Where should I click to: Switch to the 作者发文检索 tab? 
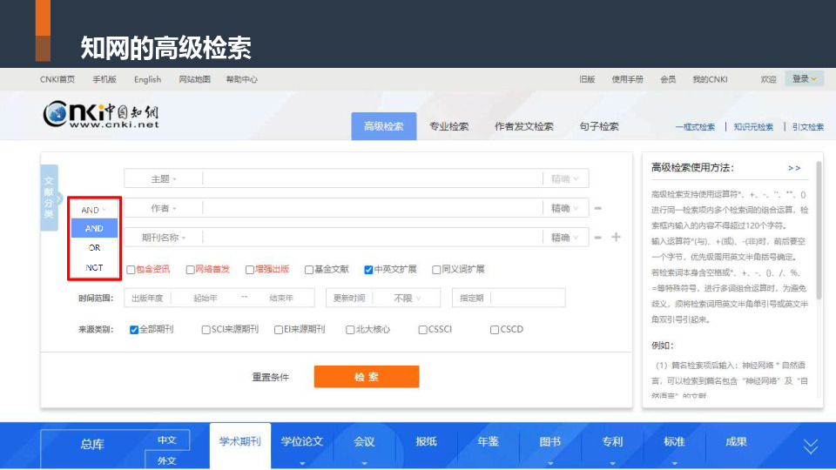tap(524, 126)
